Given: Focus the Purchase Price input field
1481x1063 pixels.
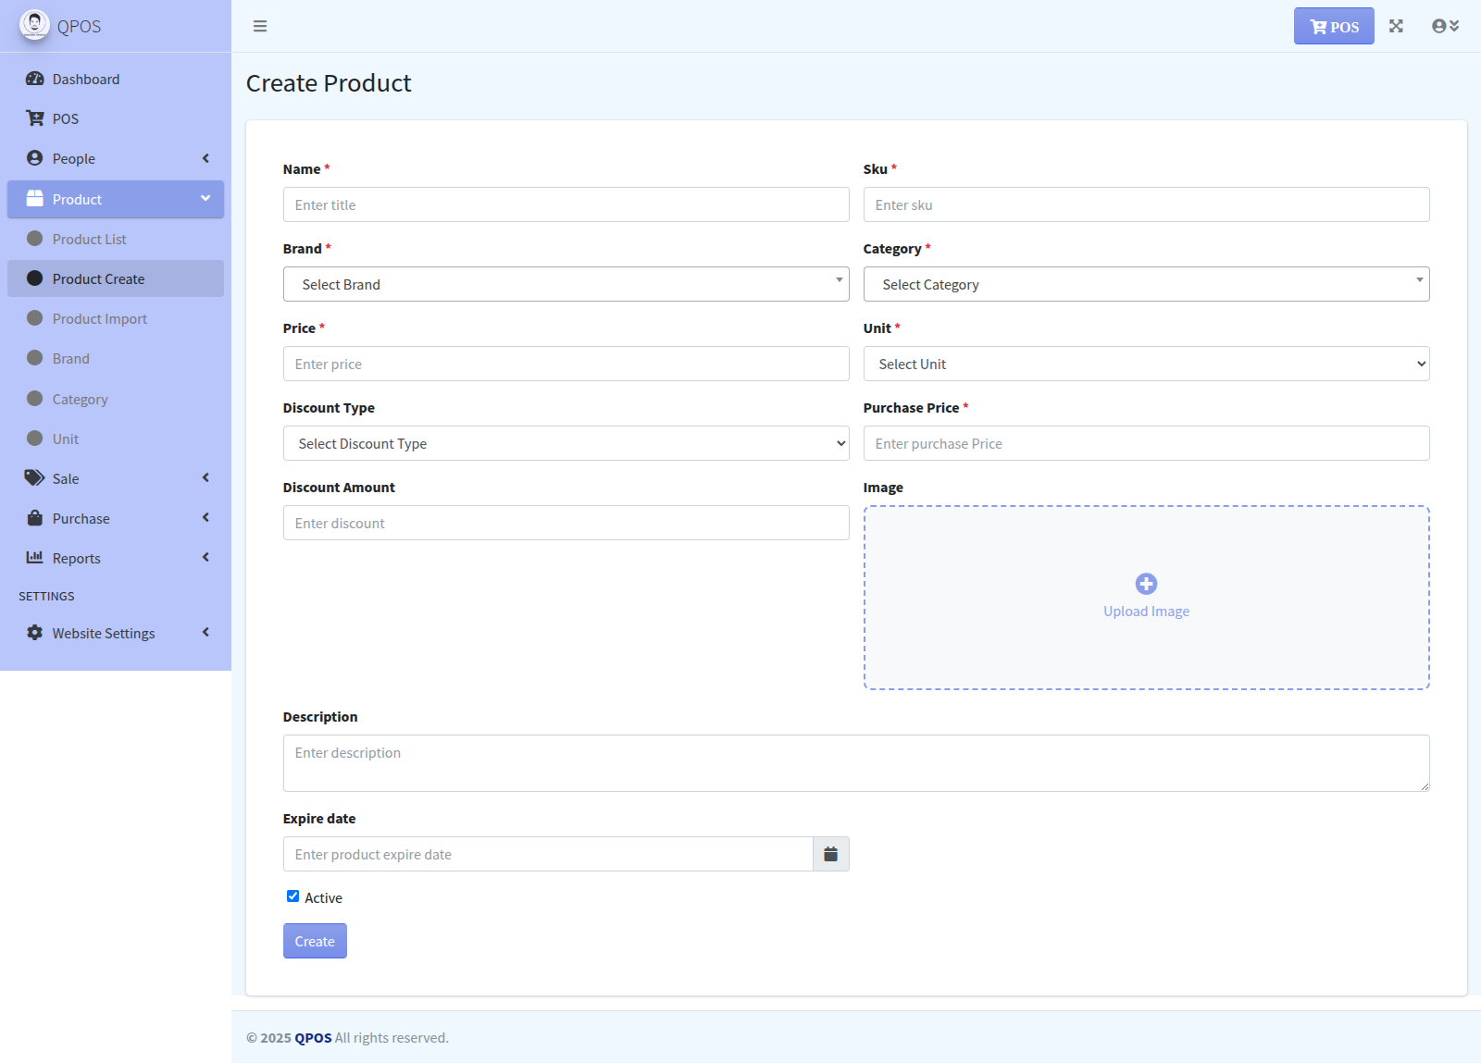Looking at the screenshot, I should [1146, 443].
